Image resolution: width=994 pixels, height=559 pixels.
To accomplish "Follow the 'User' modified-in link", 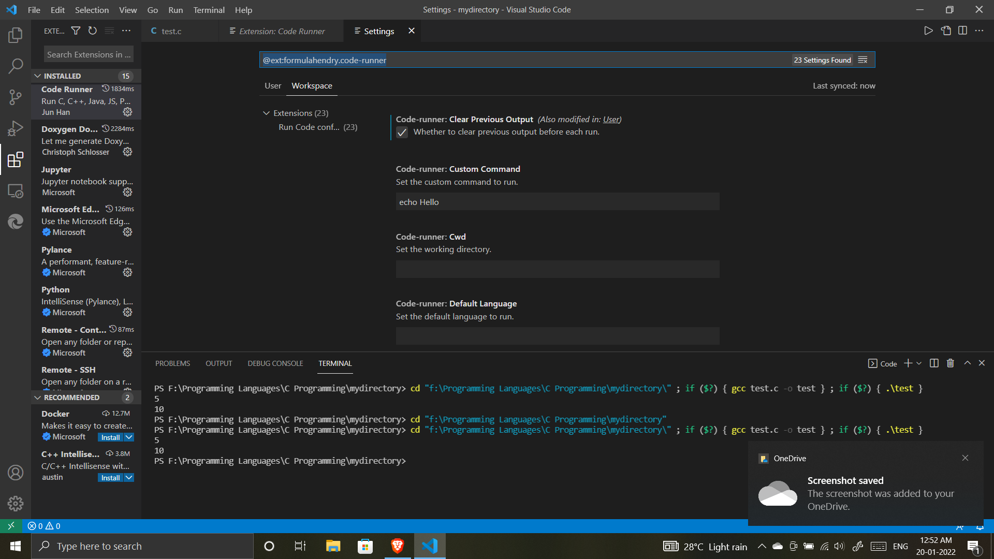I will [x=611, y=120].
